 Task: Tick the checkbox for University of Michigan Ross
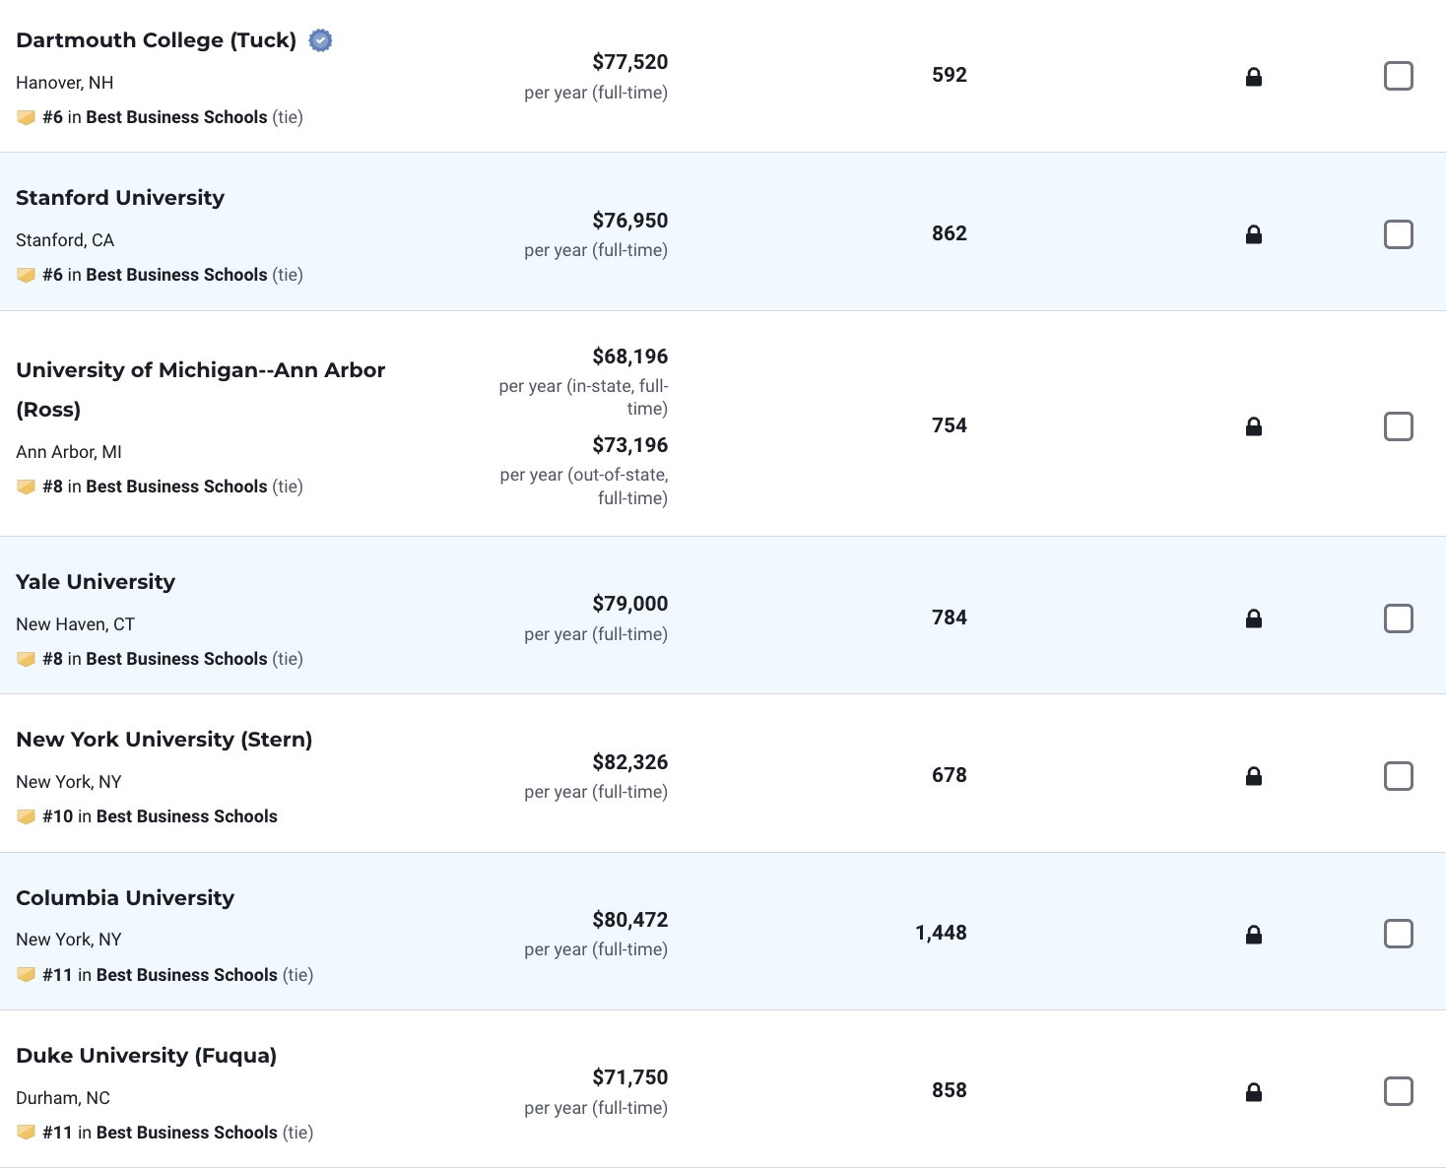[1398, 426]
